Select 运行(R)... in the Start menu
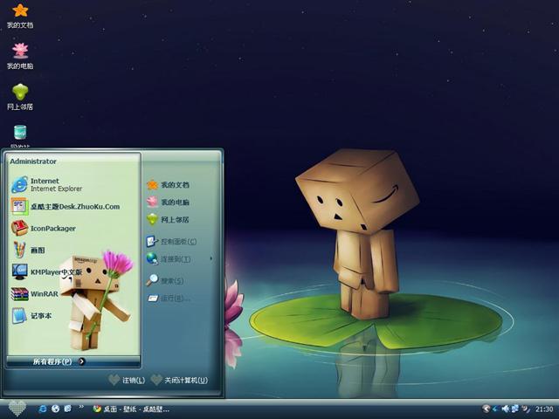 (x=175, y=299)
